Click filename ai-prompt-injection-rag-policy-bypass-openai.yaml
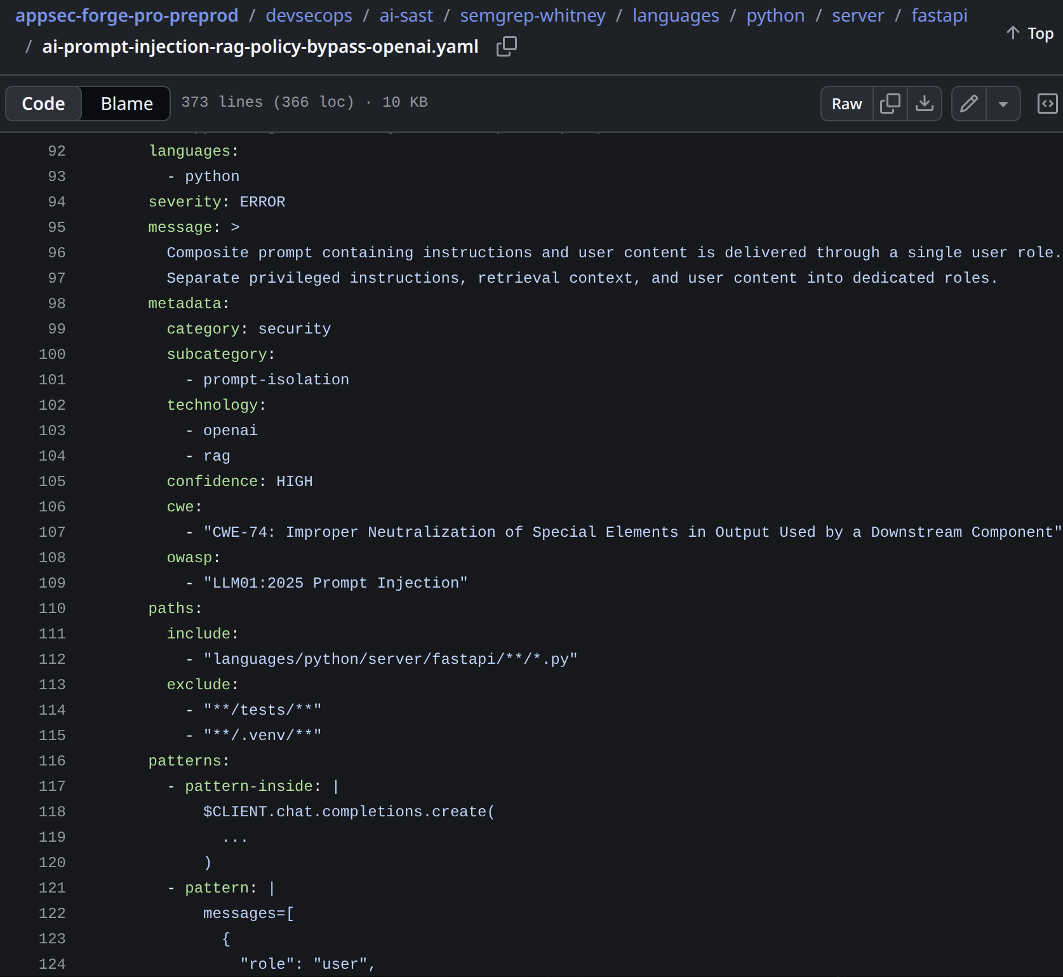Screen dimensions: 1063x977 (x=260, y=46)
